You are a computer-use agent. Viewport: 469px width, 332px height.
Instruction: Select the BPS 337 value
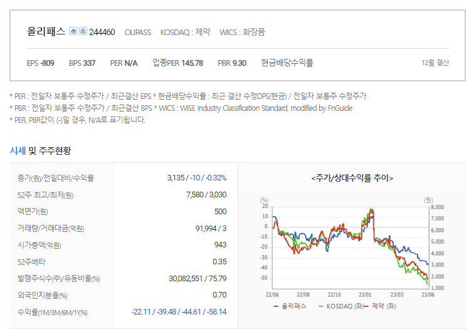pos(82,63)
